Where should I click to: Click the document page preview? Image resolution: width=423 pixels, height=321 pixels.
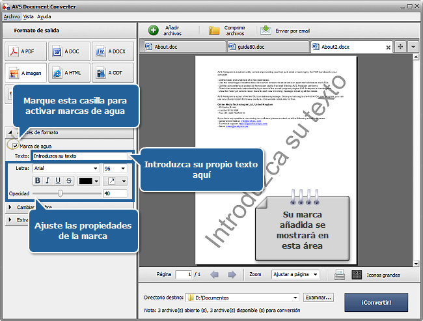(x=276, y=160)
